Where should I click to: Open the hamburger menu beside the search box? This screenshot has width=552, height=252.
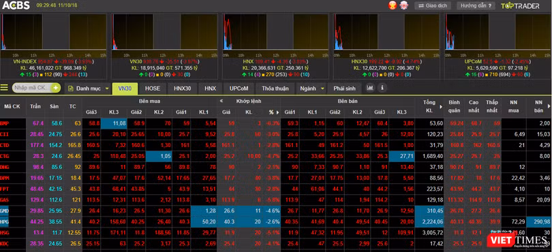(4, 88)
